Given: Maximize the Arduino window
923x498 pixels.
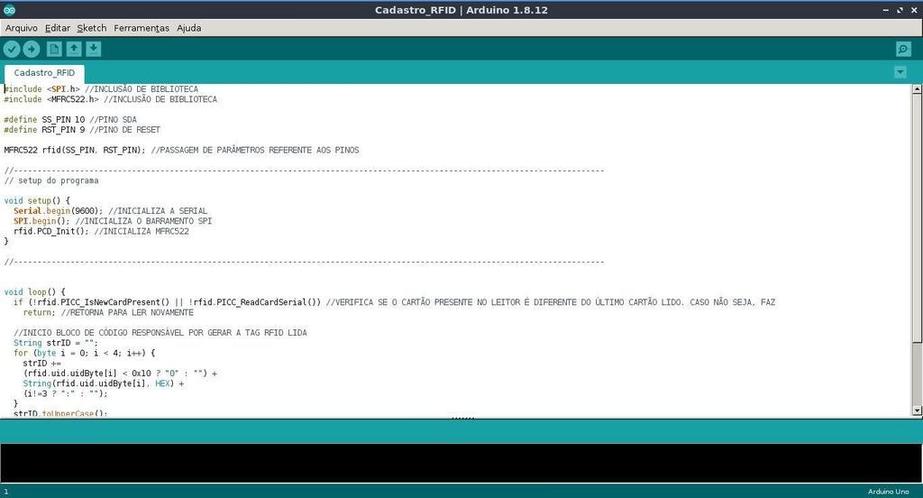Looking at the screenshot, I should pyautogui.click(x=900, y=10).
